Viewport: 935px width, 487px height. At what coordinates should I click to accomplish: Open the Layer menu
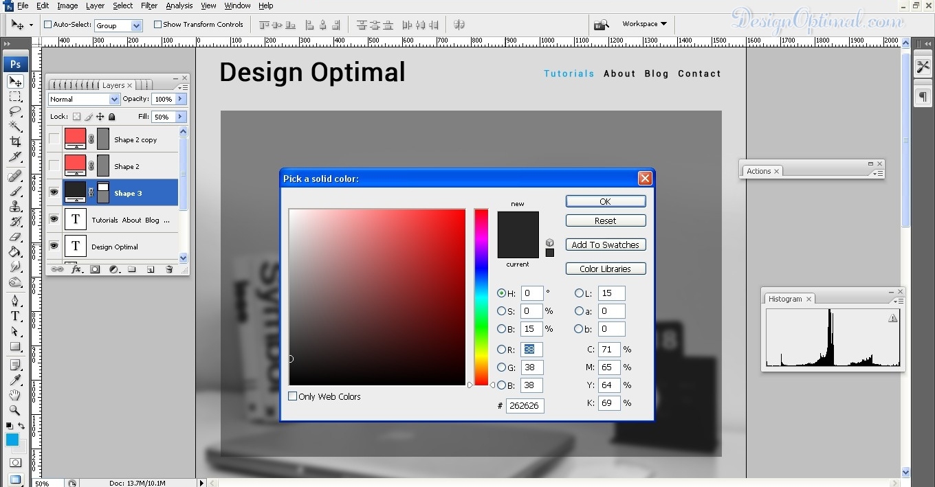[x=95, y=5]
